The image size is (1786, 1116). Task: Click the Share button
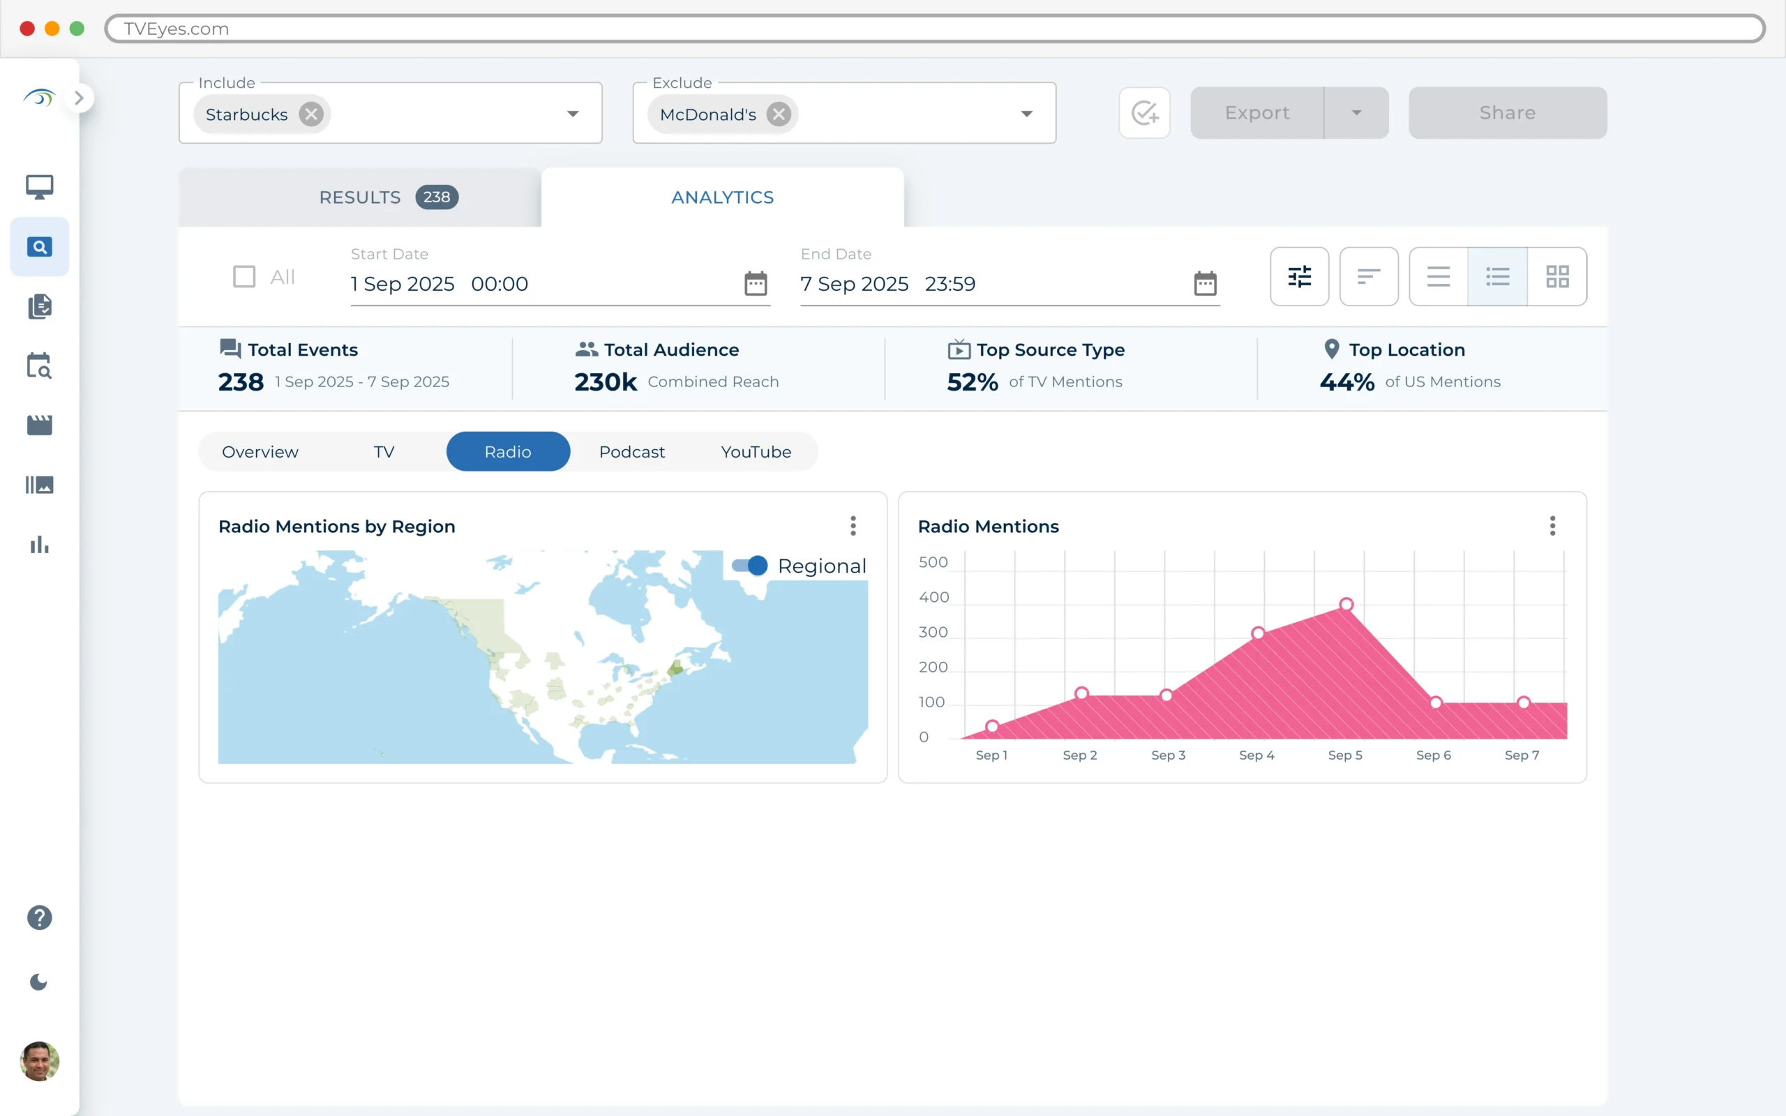[x=1507, y=113]
